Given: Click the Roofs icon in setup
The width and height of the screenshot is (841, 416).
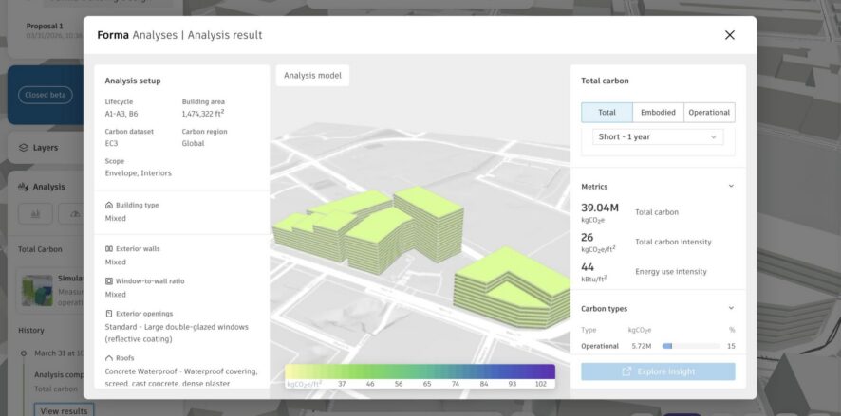Looking at the screenshot, I should (109, 358).
